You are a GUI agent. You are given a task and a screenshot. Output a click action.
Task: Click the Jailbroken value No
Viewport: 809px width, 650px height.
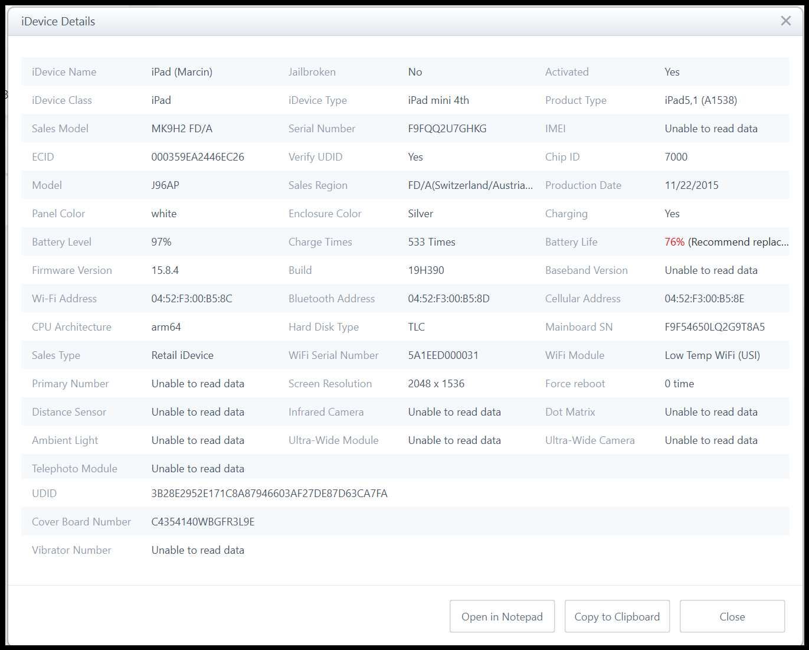pos(415,72)
